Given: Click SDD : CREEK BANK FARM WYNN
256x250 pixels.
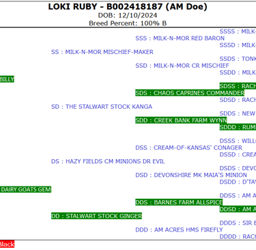Looking at the screenshot, I should click(181, 120).
